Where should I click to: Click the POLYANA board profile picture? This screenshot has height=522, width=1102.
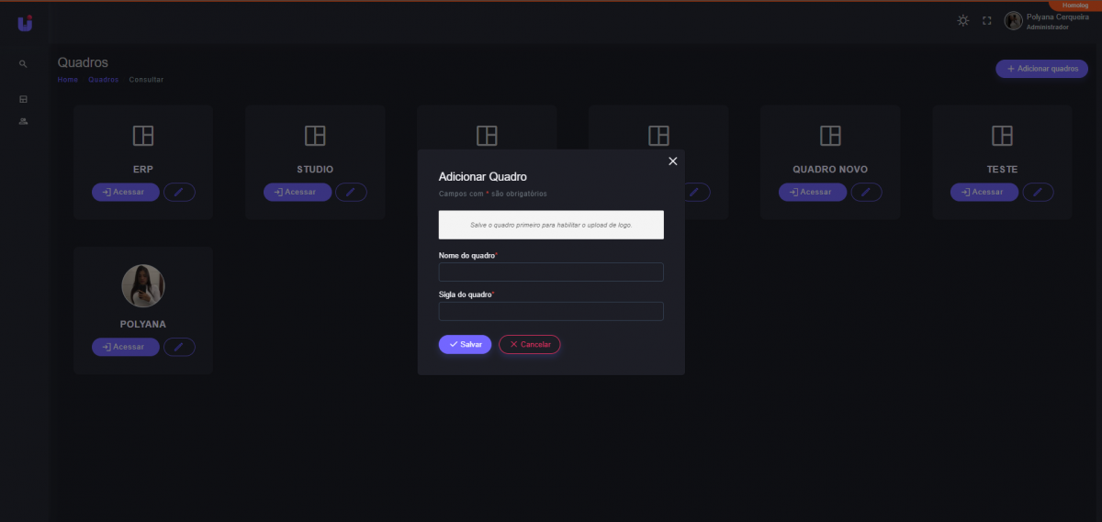[143, 286]
